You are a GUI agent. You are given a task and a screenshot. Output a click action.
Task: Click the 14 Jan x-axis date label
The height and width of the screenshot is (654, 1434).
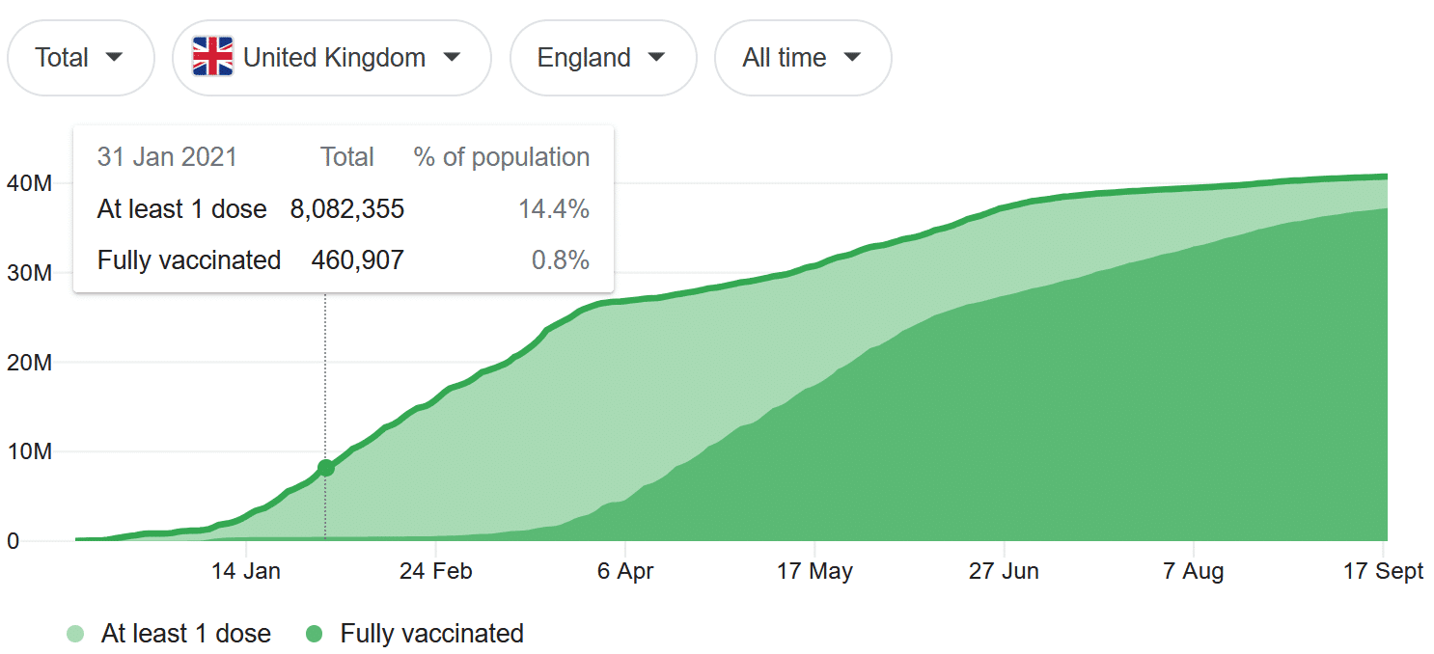[x=246, y=571]
